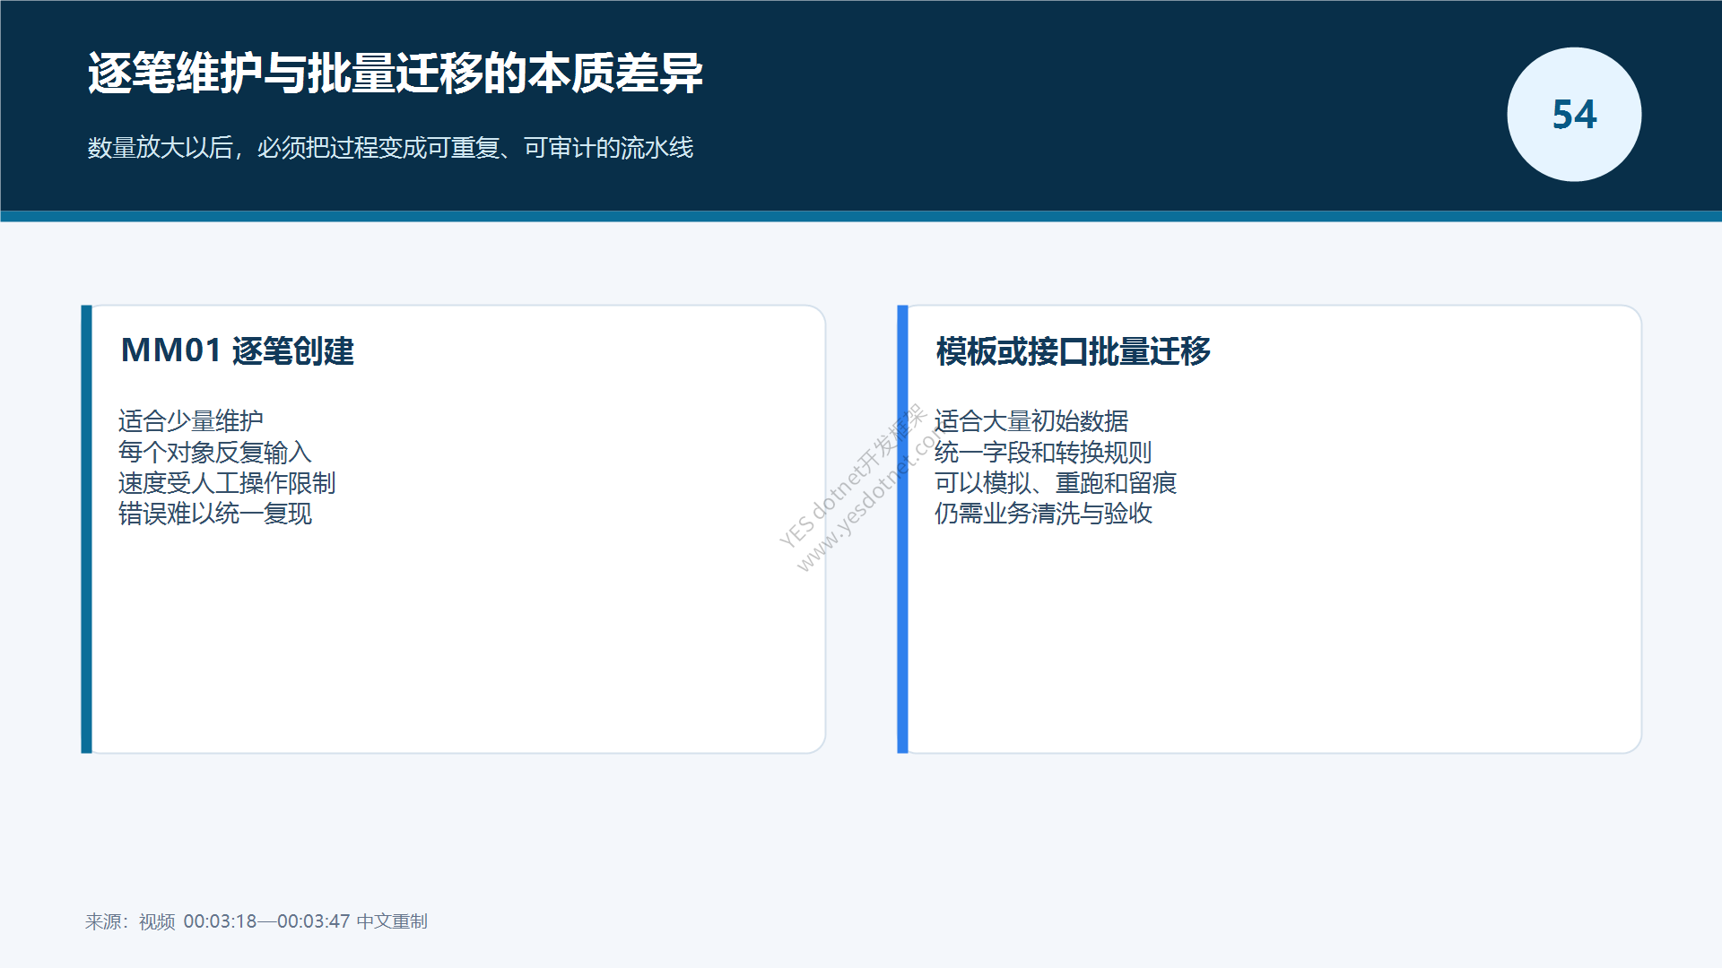The width and height of the screenshot is (1722, 968).
Task: Click the line 适合大量初始数据
Action: coord(1031,420)
